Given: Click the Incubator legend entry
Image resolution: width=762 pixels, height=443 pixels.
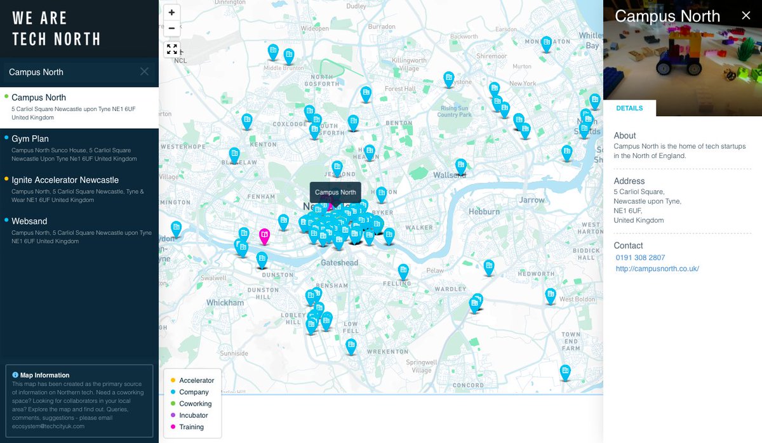Looking at the screenshot, I should 189,415.
